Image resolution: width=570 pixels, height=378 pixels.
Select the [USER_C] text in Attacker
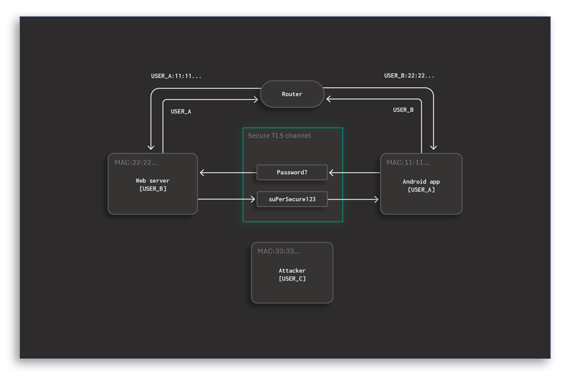point(292,279)
